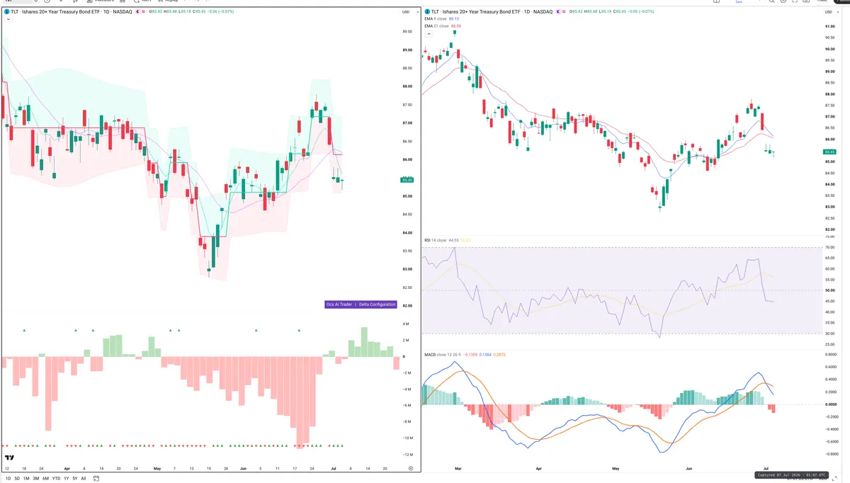Click the purple moon session icon, left chart
Screen dimensions: 850x483
tap(137, 12)
